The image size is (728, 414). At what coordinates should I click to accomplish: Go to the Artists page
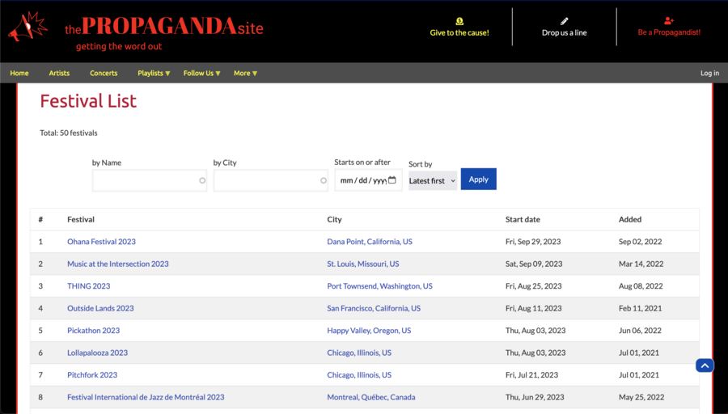click(x=59, y=73)
